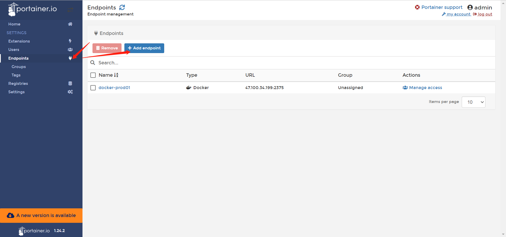Open the Tags submenu item
The image size is (506, 237).
[16, 75]
